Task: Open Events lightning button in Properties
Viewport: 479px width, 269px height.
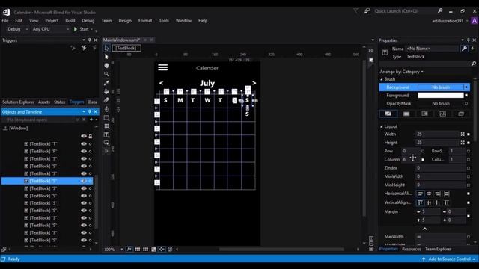Action: [472, 49]
